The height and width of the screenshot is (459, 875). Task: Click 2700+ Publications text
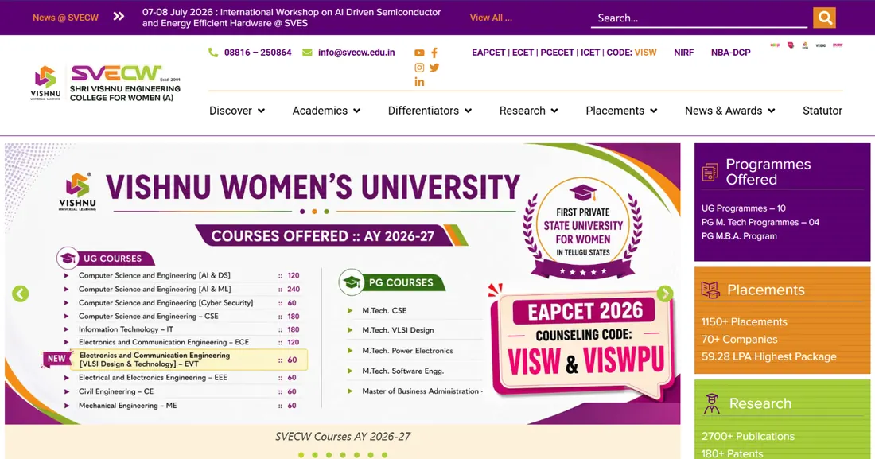[x=748, y=437]
